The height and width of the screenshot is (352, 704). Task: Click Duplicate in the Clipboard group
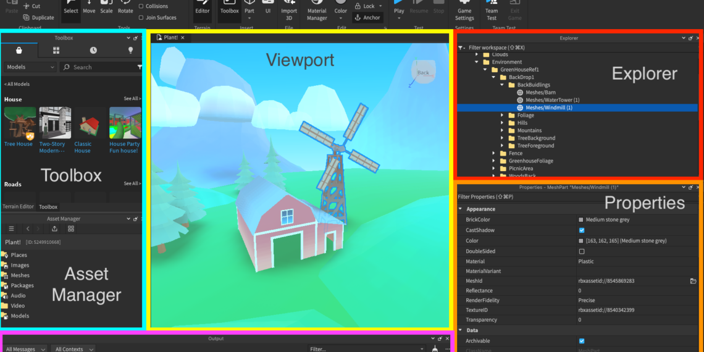point(39,17)
